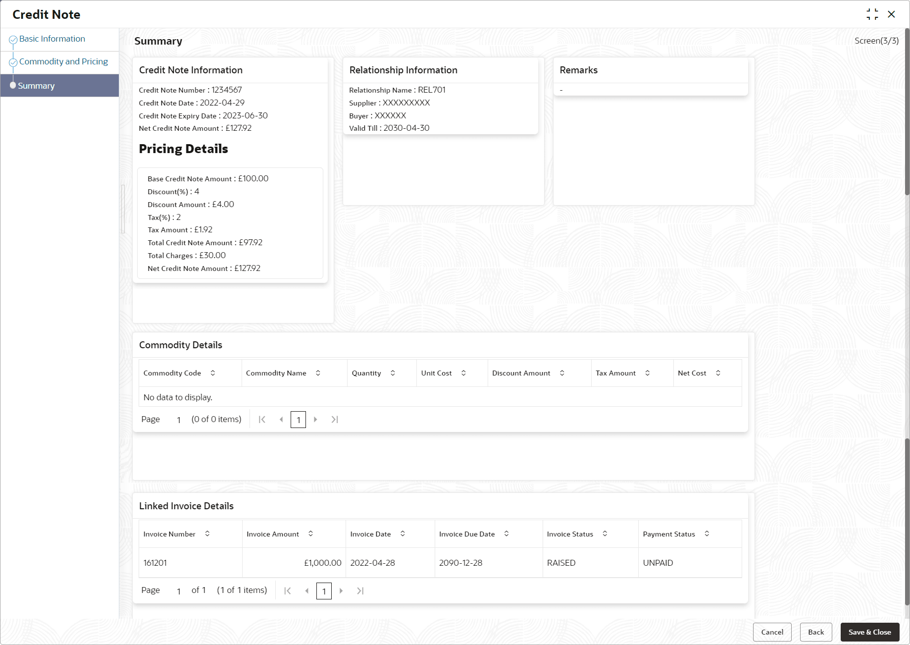Click the Linked Invoice page number field
This screenshot has height=645, width=910.
(x=179, y=591)
